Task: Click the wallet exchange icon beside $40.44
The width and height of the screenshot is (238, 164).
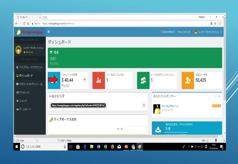Action: pos(85,80)
